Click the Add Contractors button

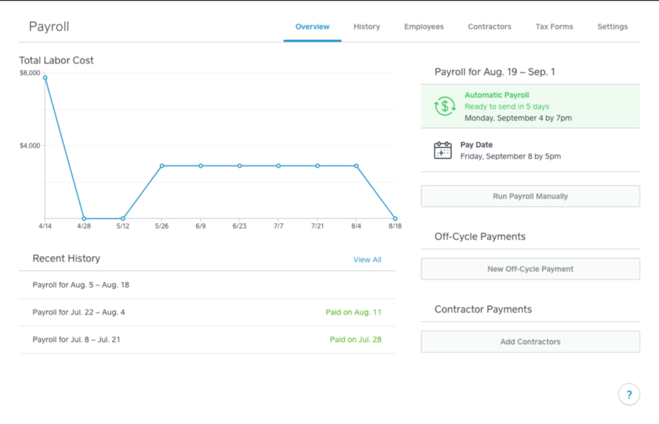tap(530, 342)
